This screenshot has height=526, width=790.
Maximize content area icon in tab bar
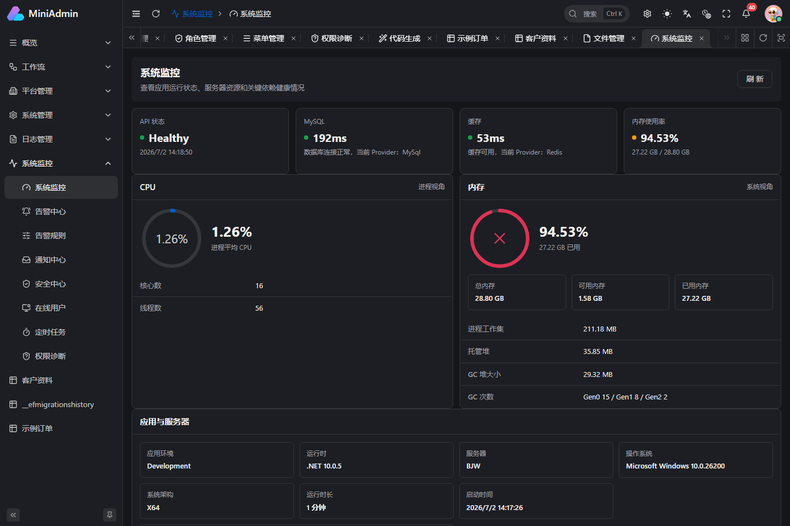tap(781, 38)
